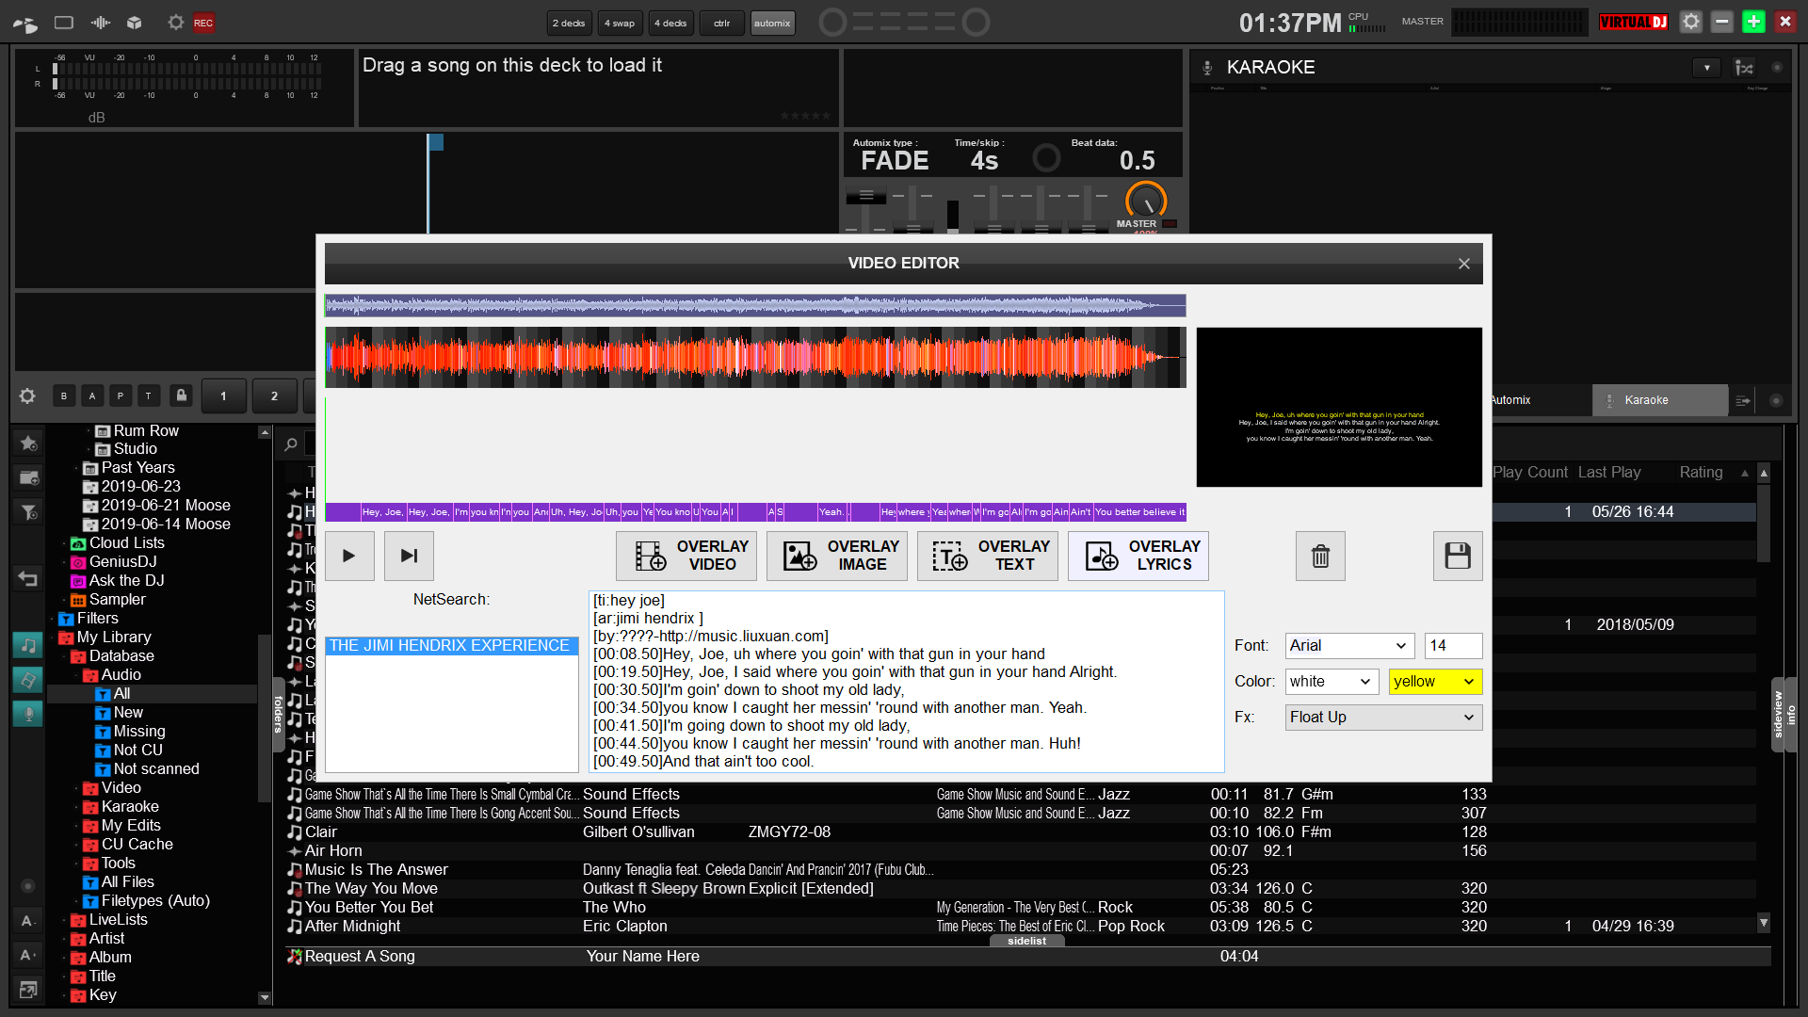The width and height of the screenshot is (1808, 1017).
Task: Click the Overlay Image tool
Action: click(836, 556)
